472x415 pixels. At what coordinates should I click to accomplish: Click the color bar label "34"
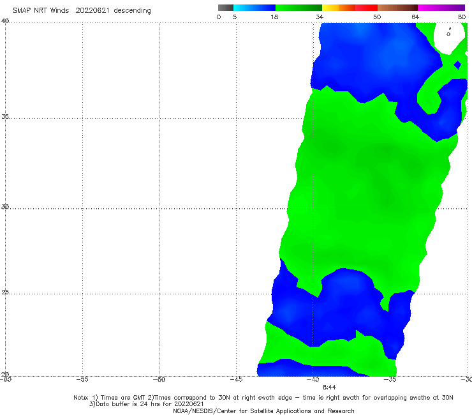point(320,17)
